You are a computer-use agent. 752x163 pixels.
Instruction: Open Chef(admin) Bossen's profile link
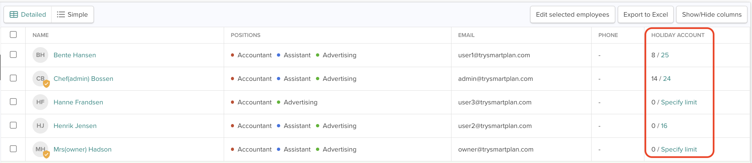83,79
